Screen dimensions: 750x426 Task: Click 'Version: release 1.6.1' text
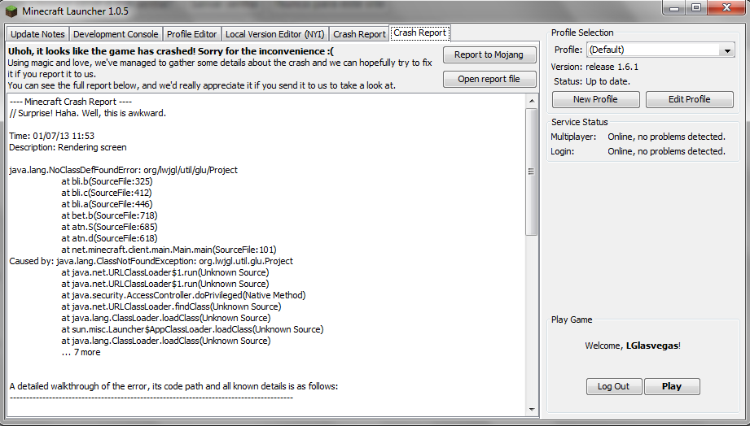(594, 67)
